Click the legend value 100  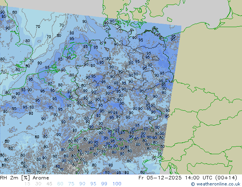[x=117, y=184]
